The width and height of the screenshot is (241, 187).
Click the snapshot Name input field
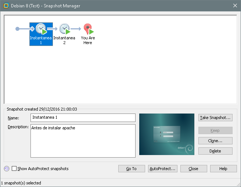point(83,118)
